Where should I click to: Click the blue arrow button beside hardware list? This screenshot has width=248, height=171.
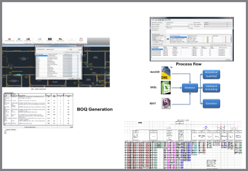[x=168, y=39]
